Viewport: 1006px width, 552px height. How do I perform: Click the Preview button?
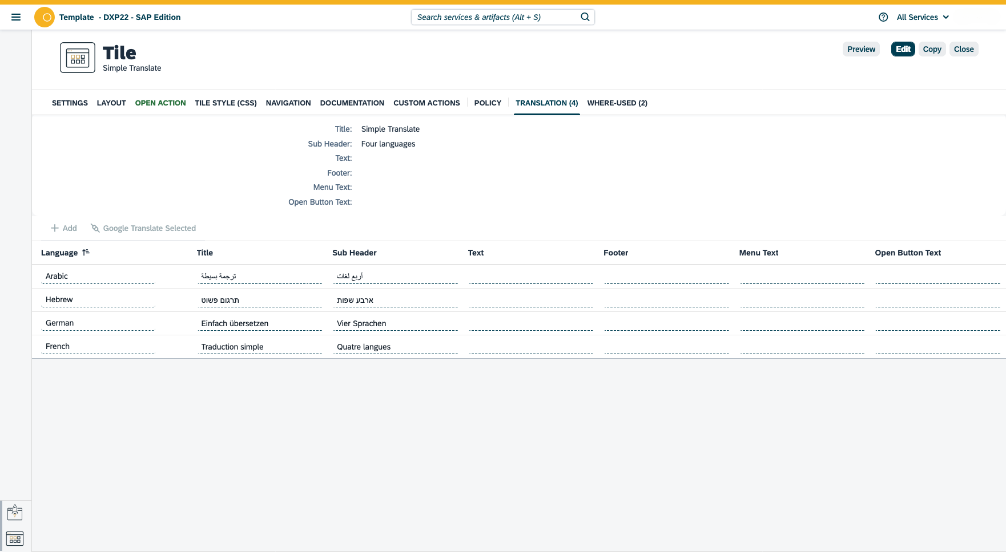click(x=861, y=49)
